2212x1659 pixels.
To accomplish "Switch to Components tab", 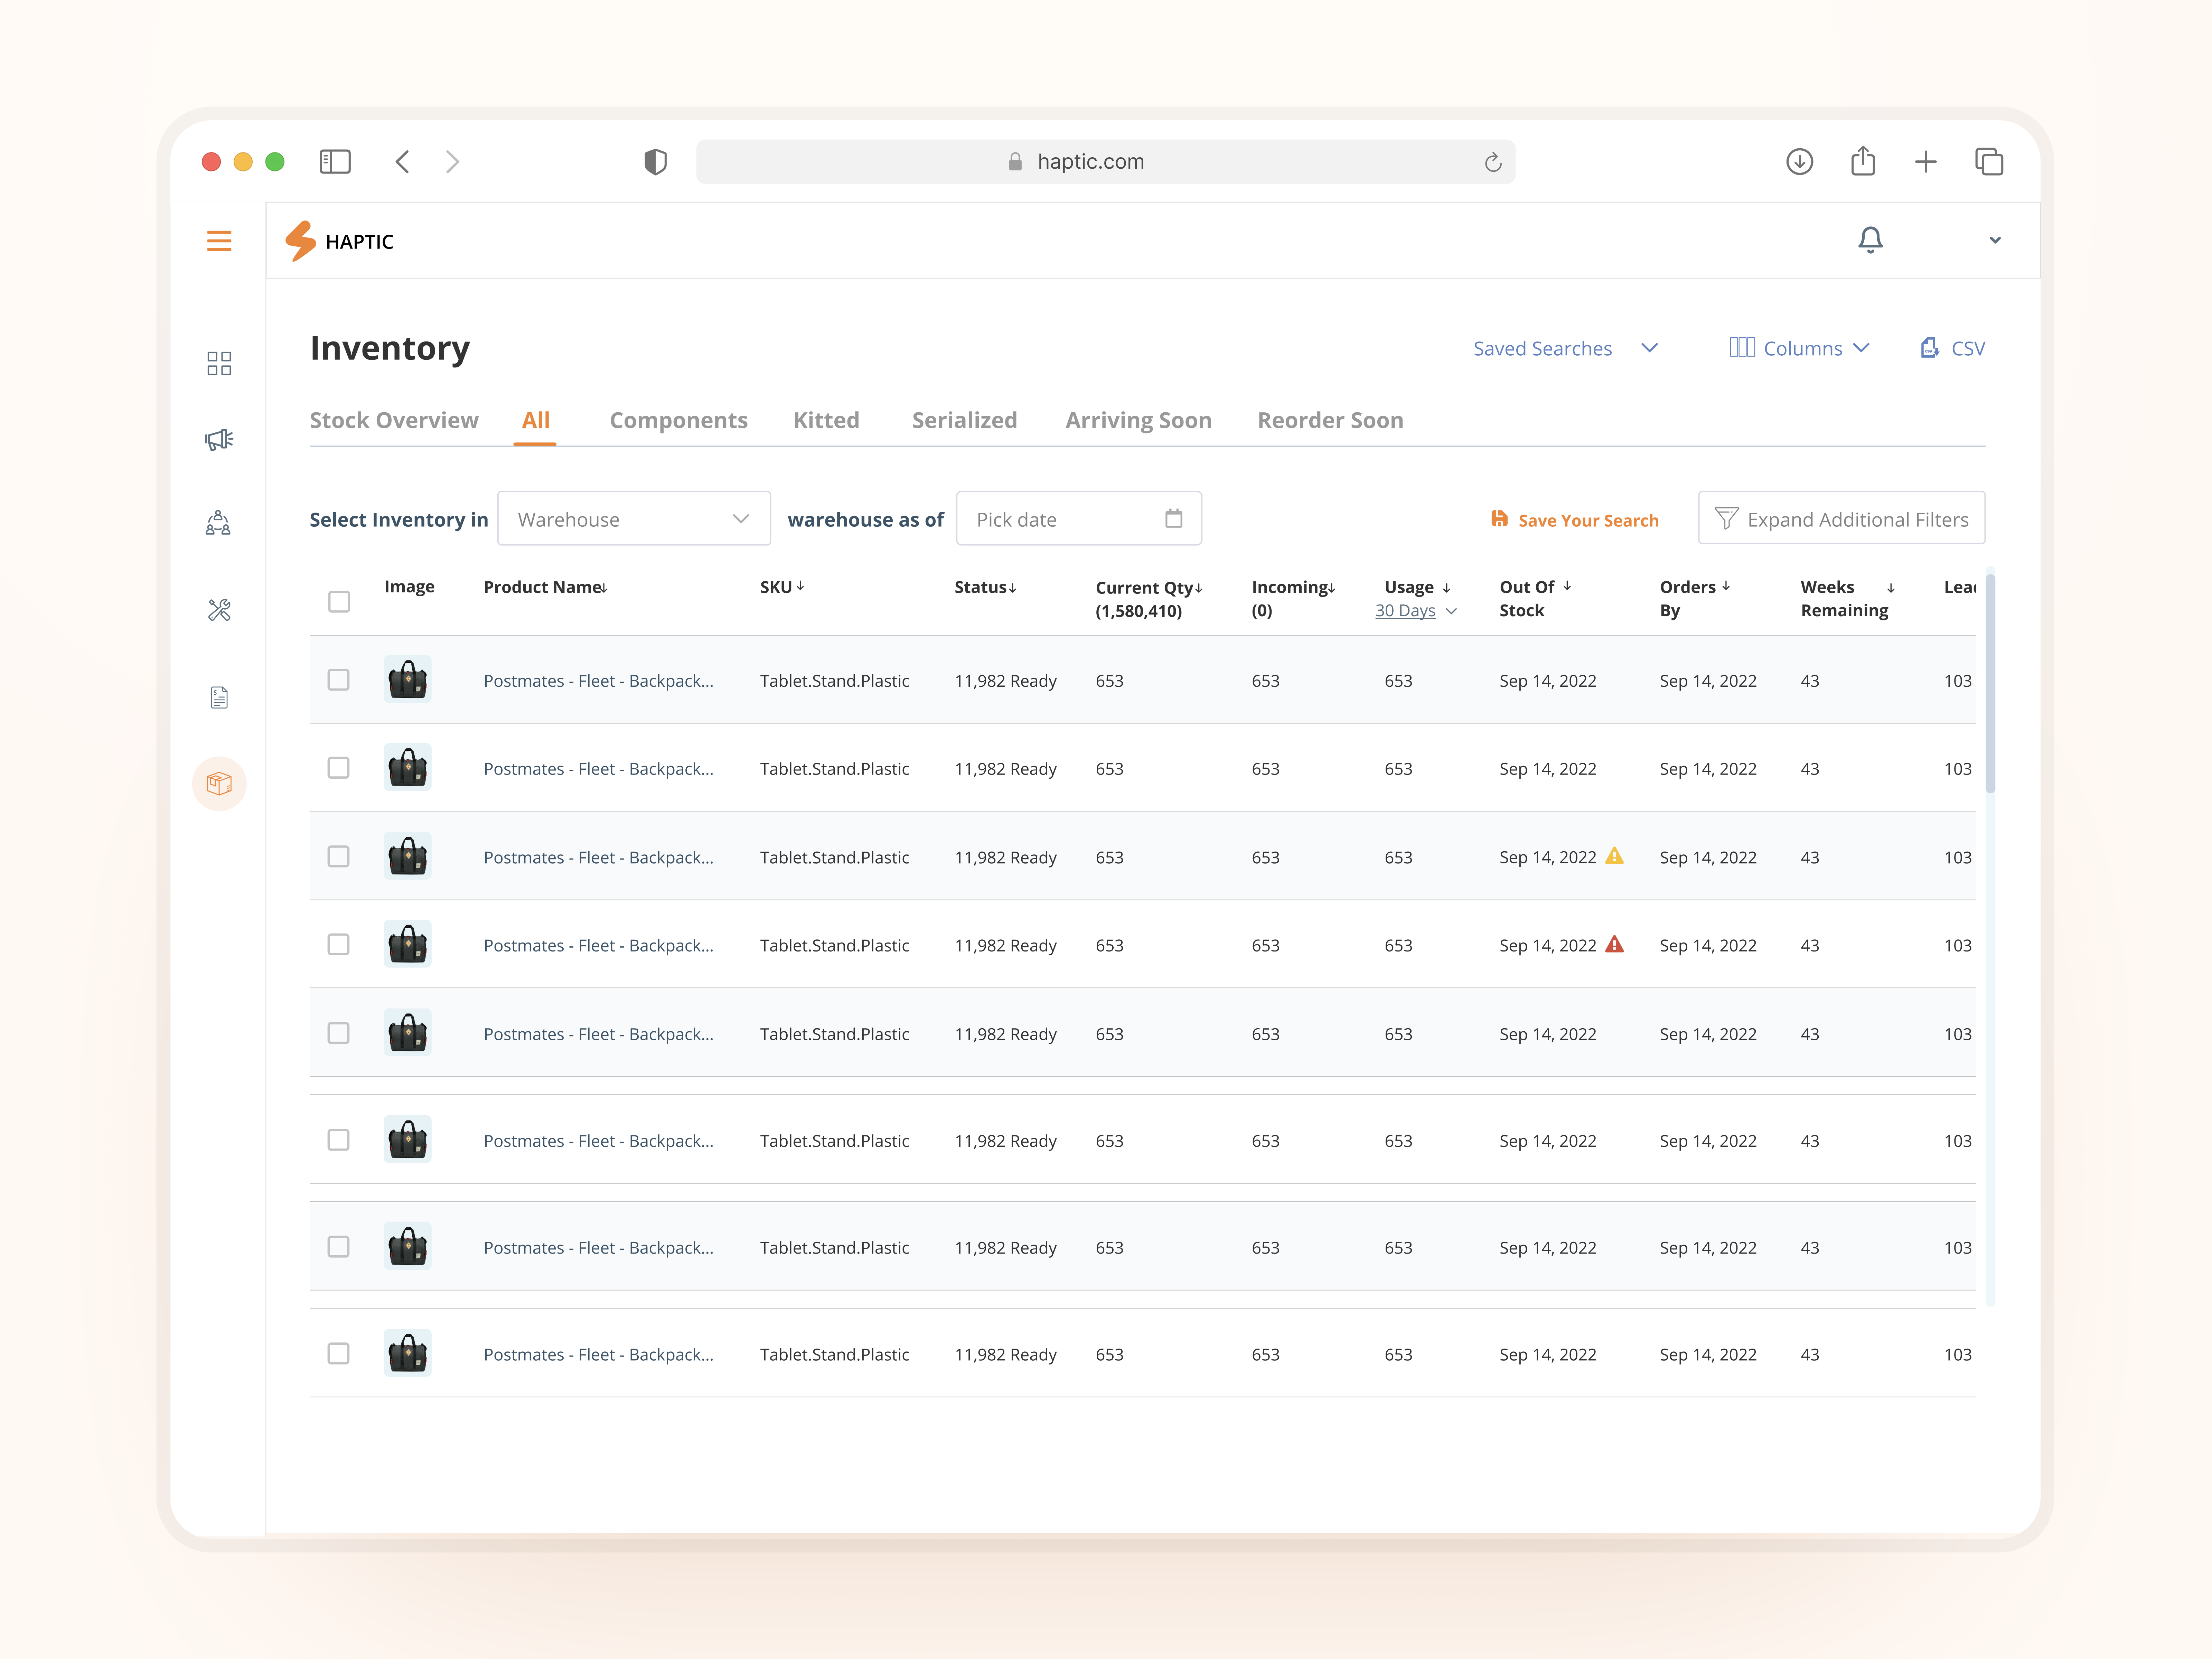I will click(679, 420).
